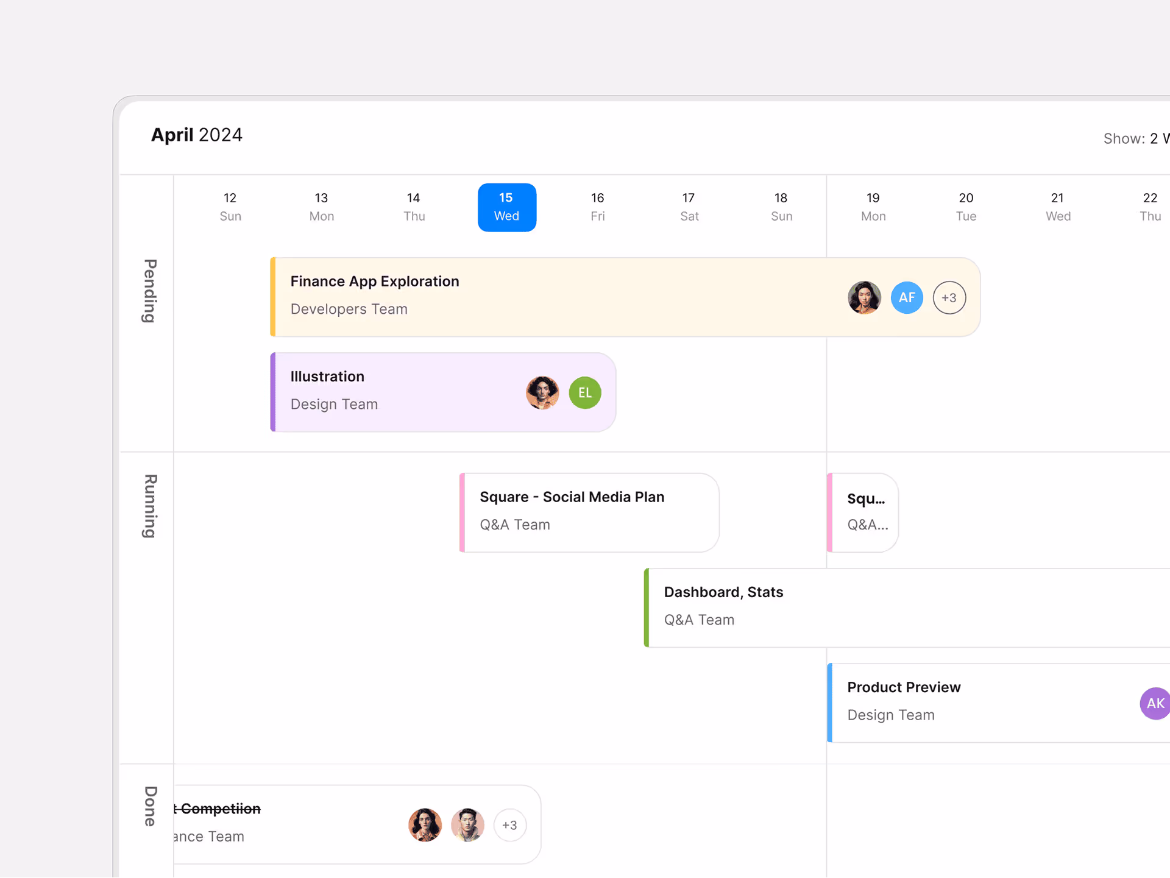Click the AK avatar on Product Preview card
Screen dimensions: 1170x878
coord(1155,703)
